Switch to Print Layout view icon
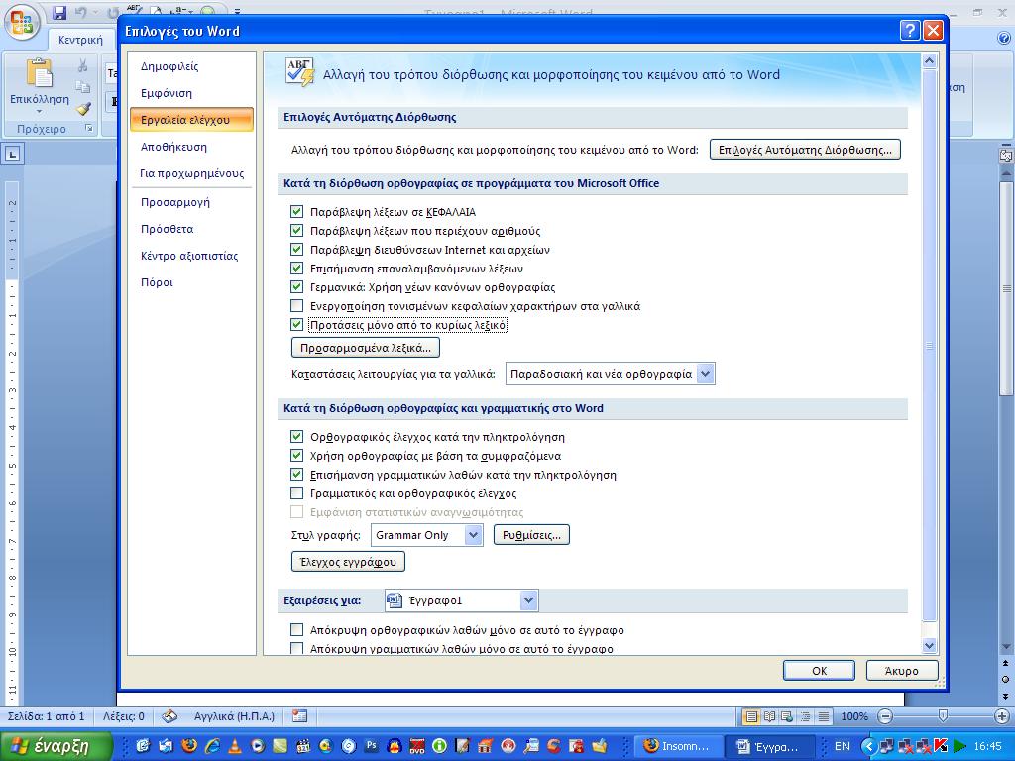 751,716
